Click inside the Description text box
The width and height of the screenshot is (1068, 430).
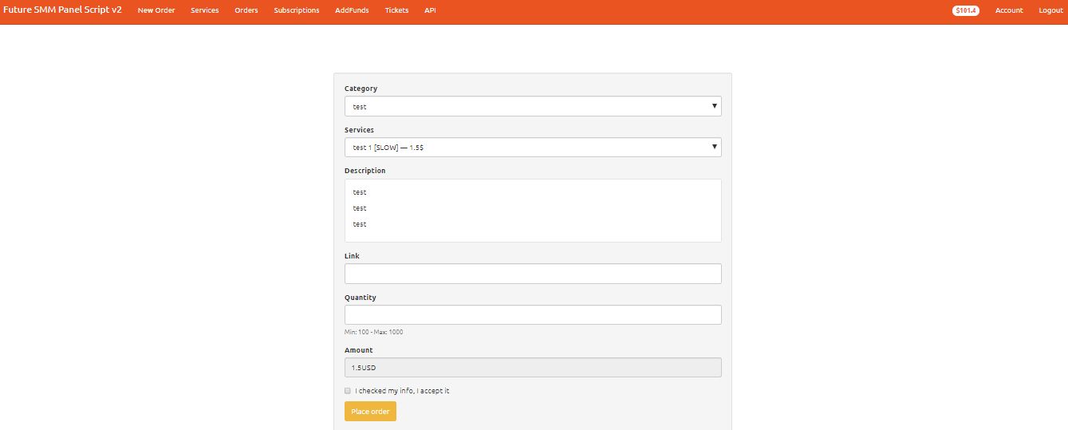tap(533, 211)
